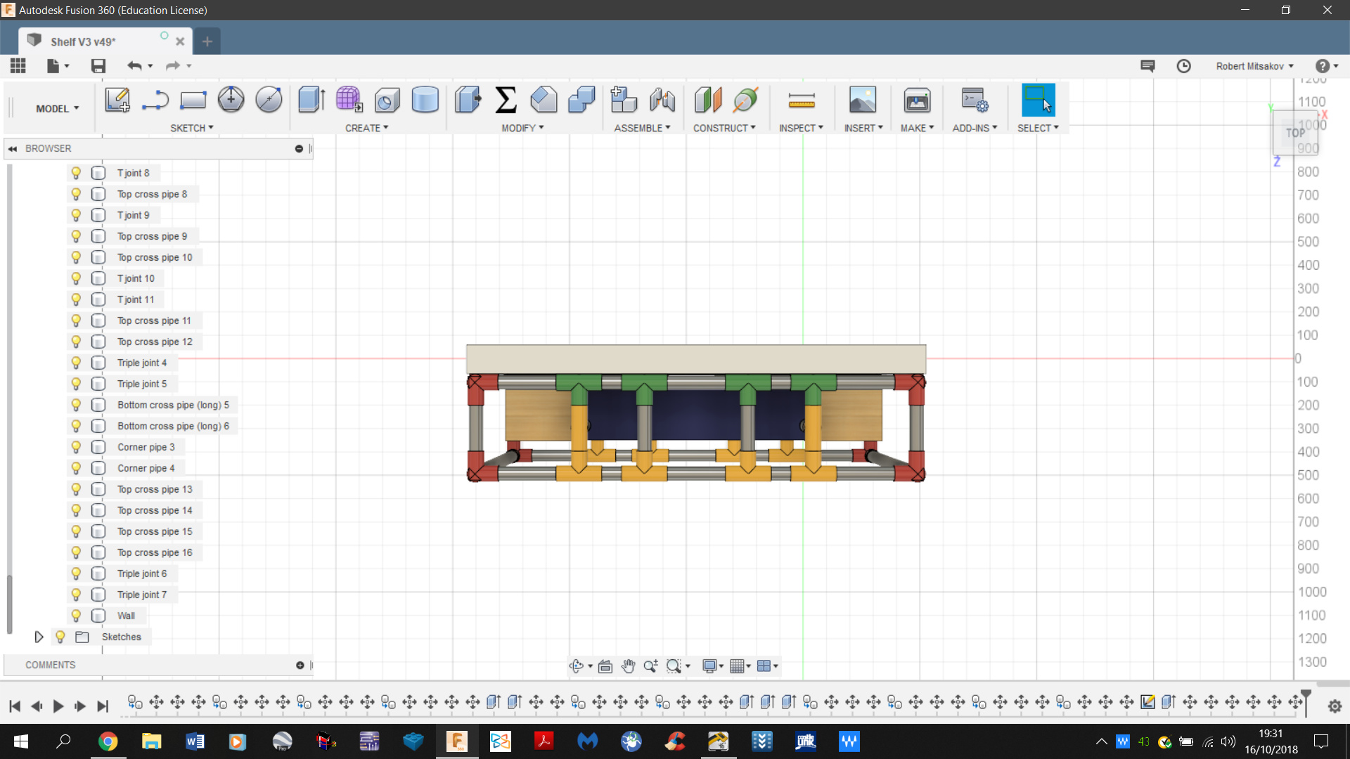1350x759 pixels.
Task: Hide Top cross pipe 8 via bulb
Action: tap(76, 194)
